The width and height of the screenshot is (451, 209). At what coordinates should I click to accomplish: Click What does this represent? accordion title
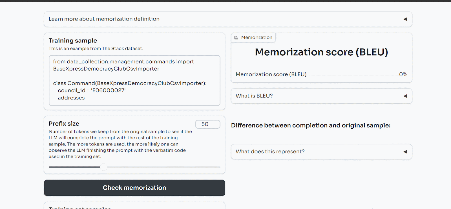point(270,151)
